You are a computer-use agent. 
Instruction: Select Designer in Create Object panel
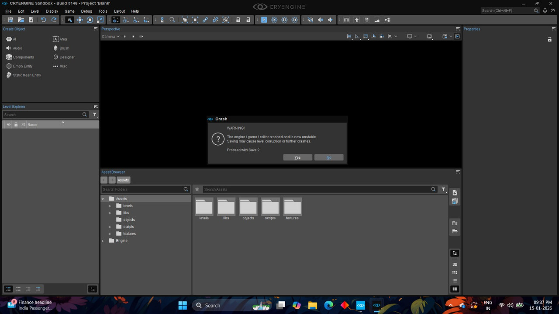64,57
